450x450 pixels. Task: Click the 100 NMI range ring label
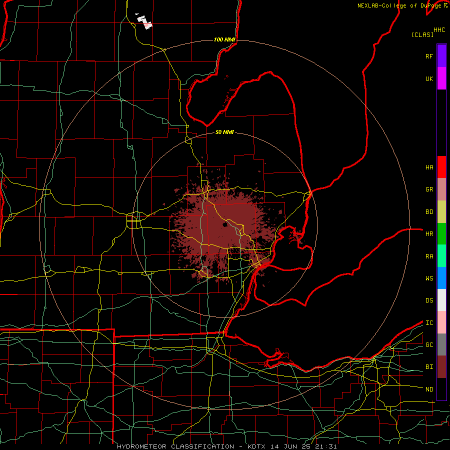pos(224,39)
